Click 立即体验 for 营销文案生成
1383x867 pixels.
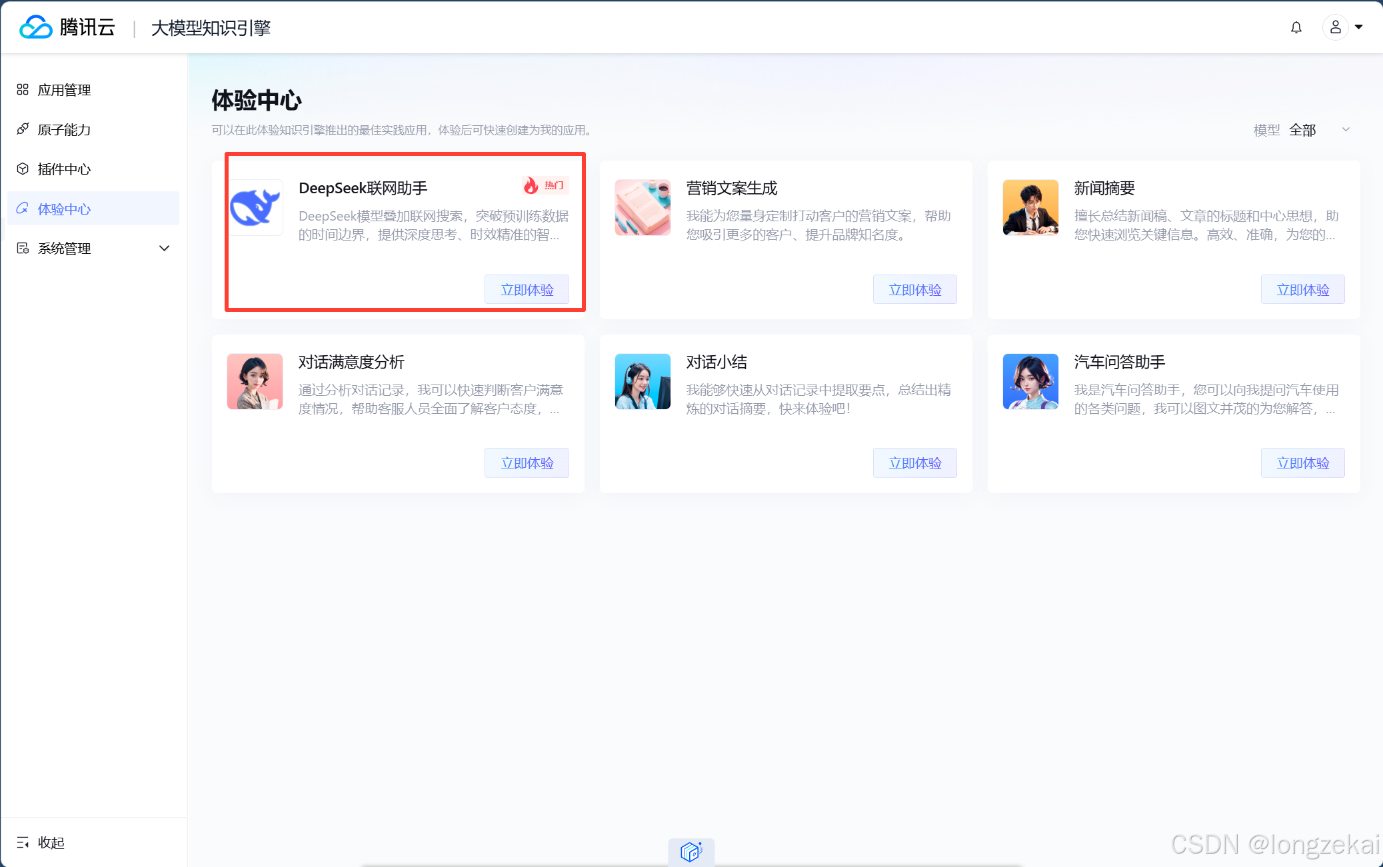pos(914,289)
